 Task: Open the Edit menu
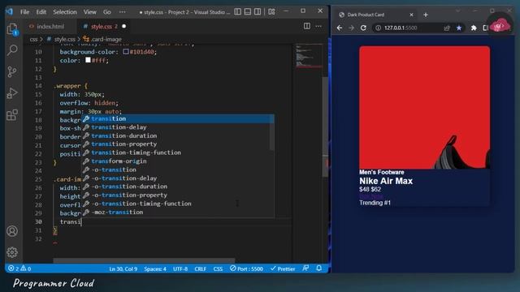41,12
